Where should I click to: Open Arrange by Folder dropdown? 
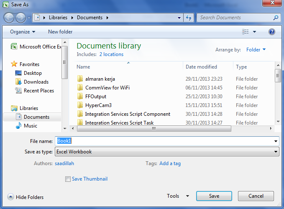(256, 50)
